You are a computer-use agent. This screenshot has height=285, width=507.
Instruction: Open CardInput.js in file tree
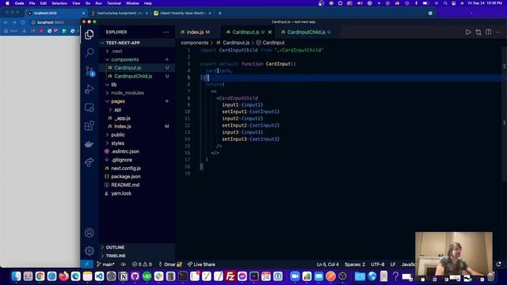tap(137, 68)
